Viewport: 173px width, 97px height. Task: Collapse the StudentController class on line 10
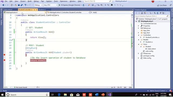(15, 22)
